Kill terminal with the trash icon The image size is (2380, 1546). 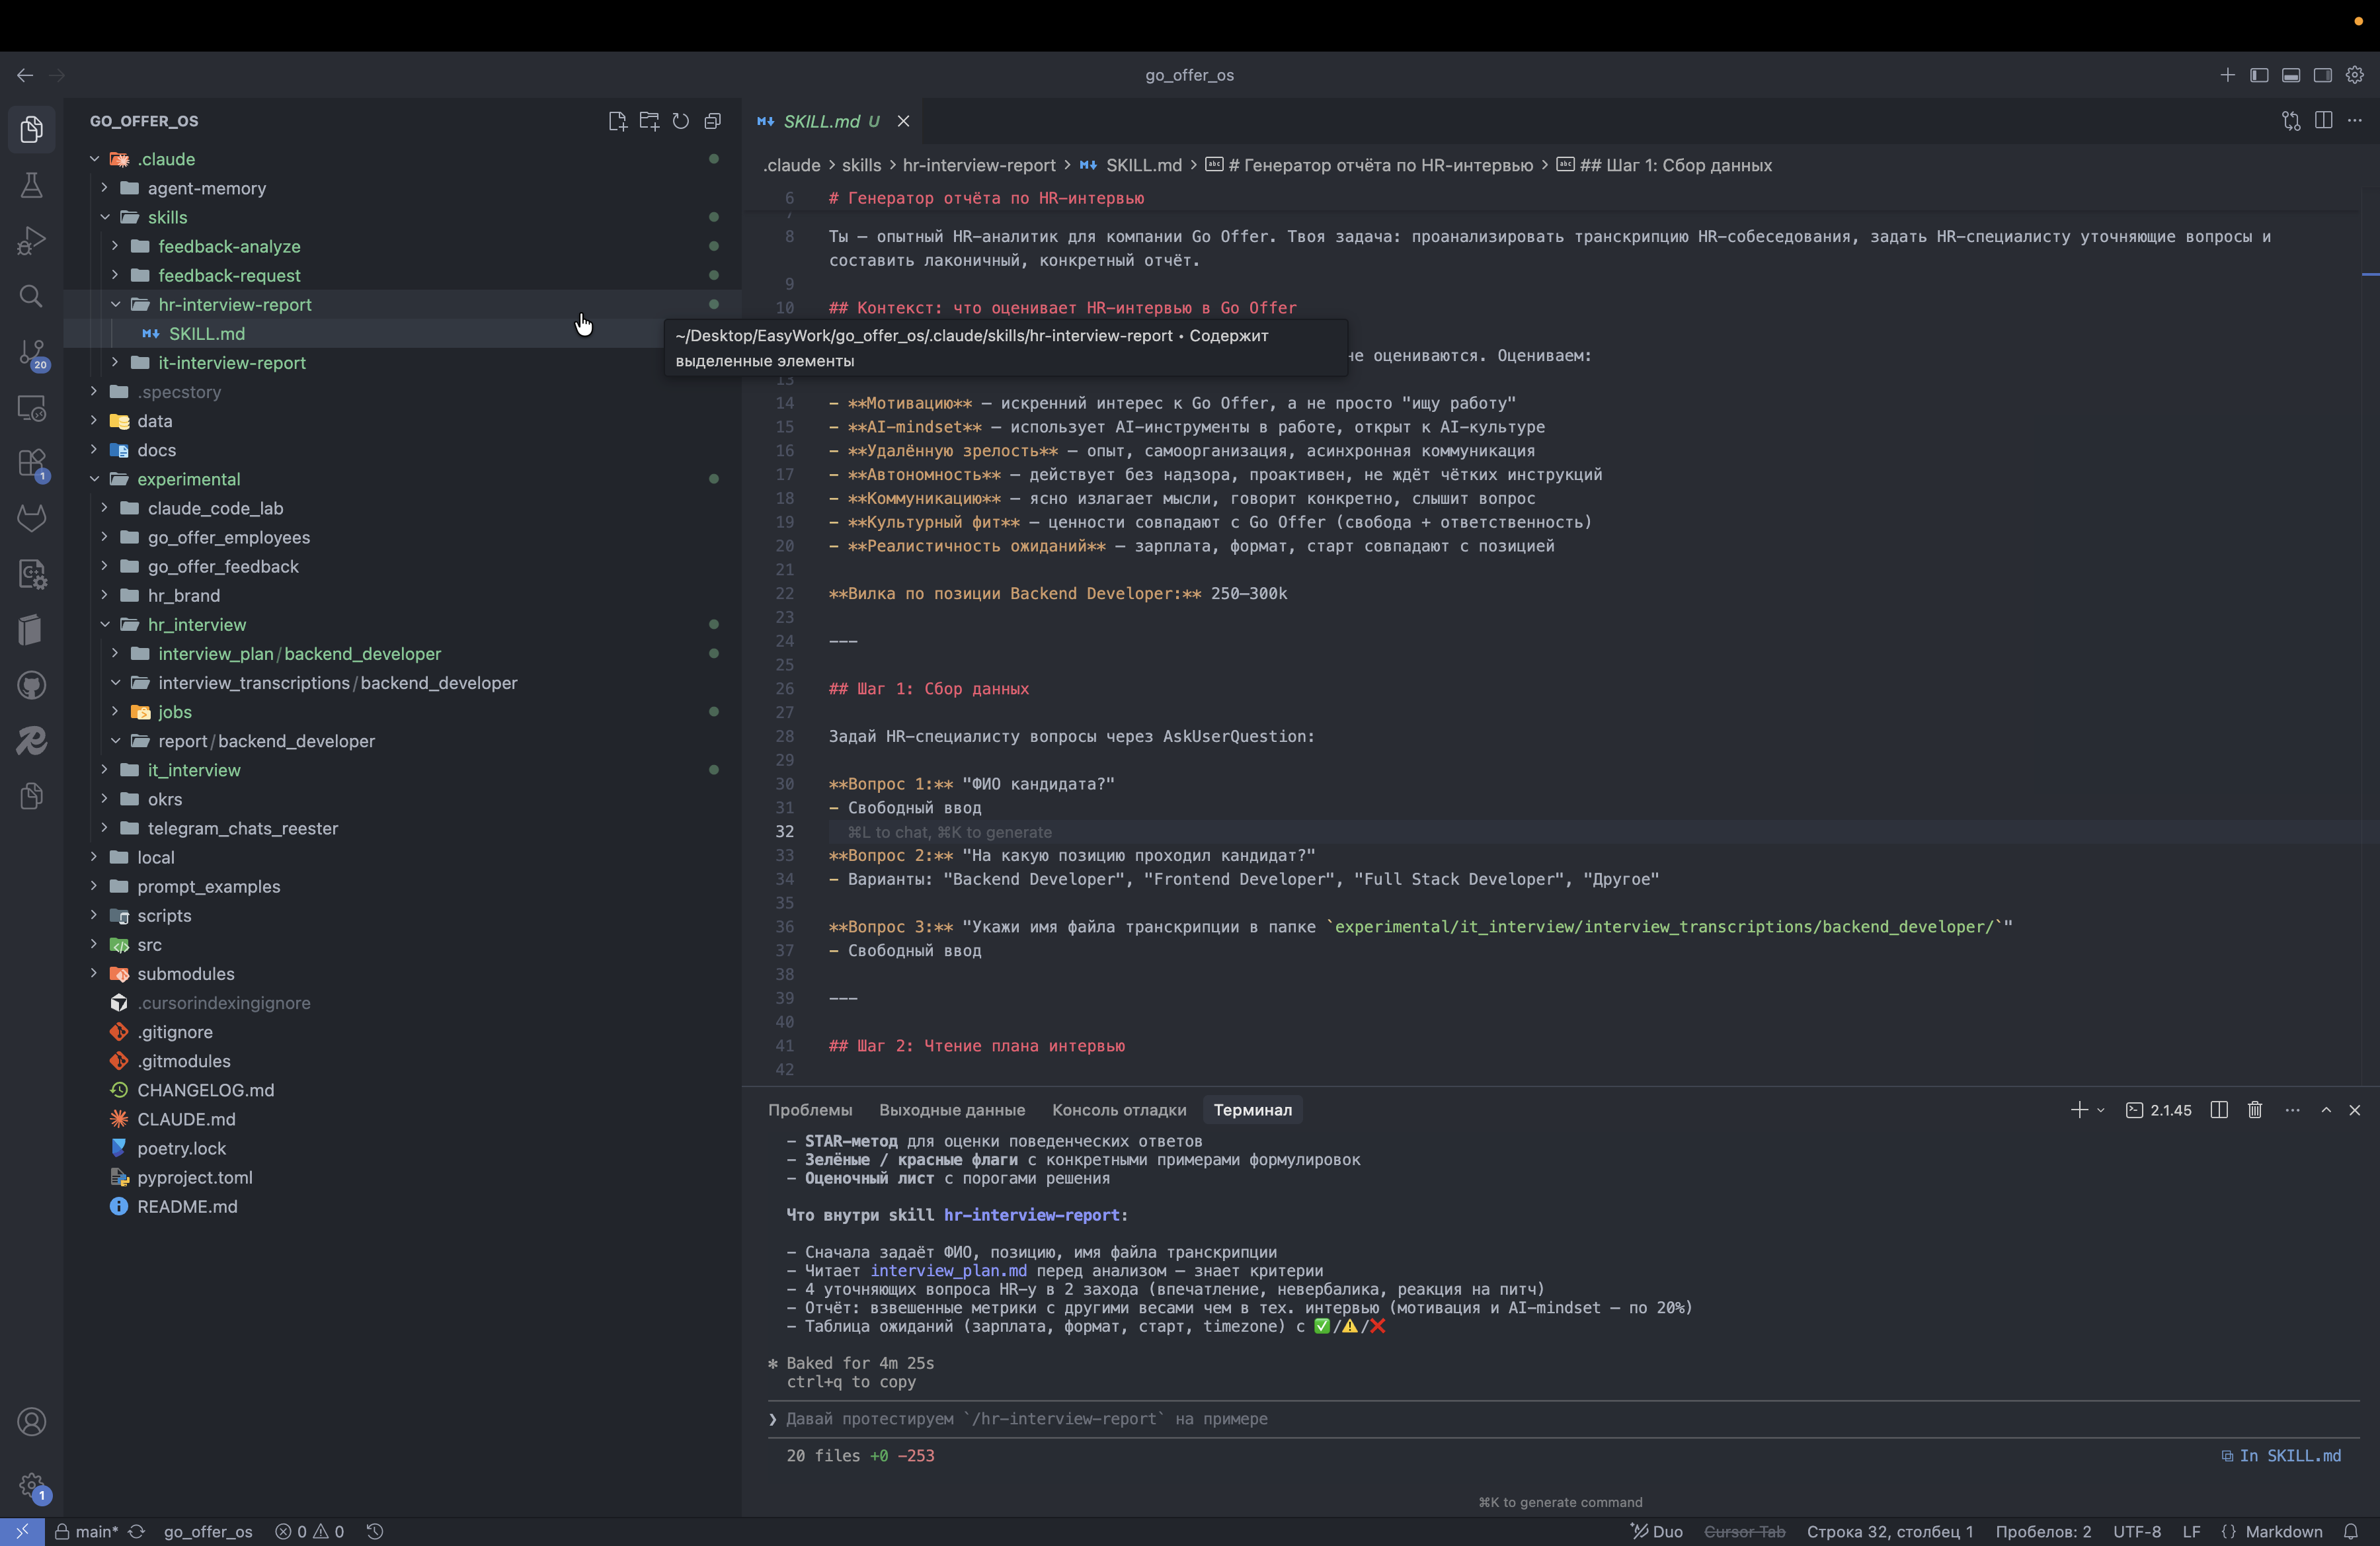(2255, 1110)
